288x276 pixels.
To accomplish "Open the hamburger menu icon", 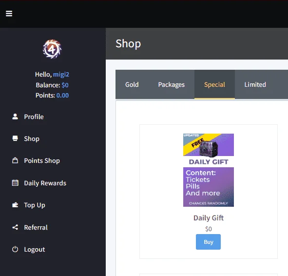I will [x=9, y=14].
